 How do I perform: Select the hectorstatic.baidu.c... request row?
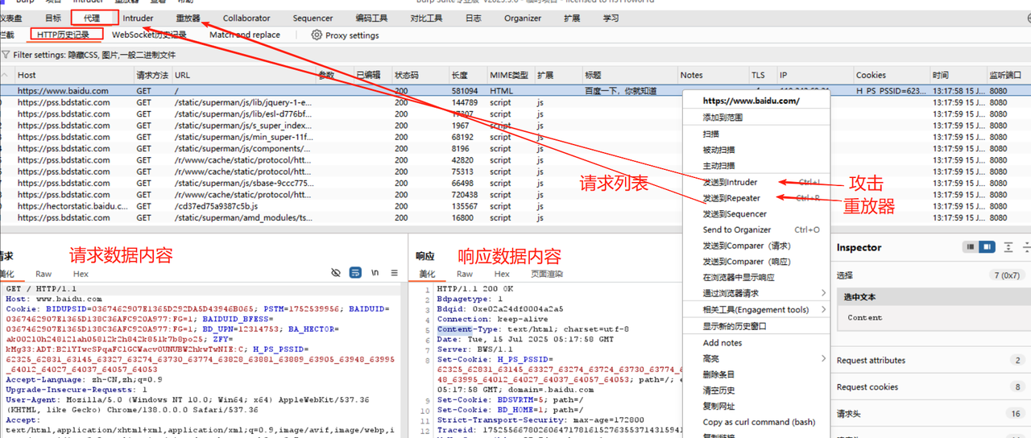coord(72,206)
